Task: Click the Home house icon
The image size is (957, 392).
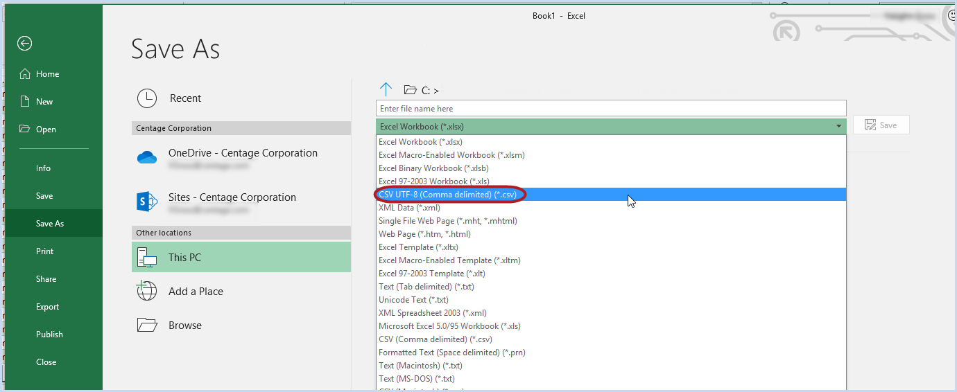Action: (25, 74)
